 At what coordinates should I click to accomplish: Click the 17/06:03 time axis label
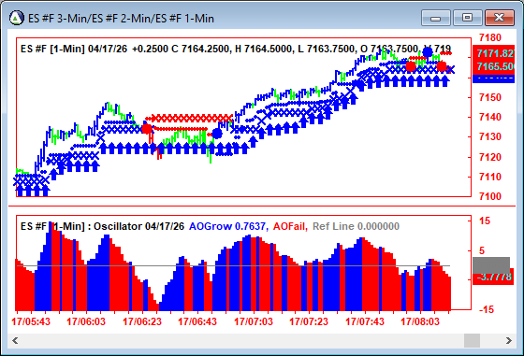pos(86,321)
